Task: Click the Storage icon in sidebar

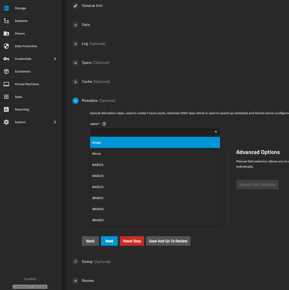Action: pos(6,8)
